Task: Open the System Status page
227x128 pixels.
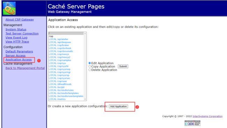Action: (16, 30)
